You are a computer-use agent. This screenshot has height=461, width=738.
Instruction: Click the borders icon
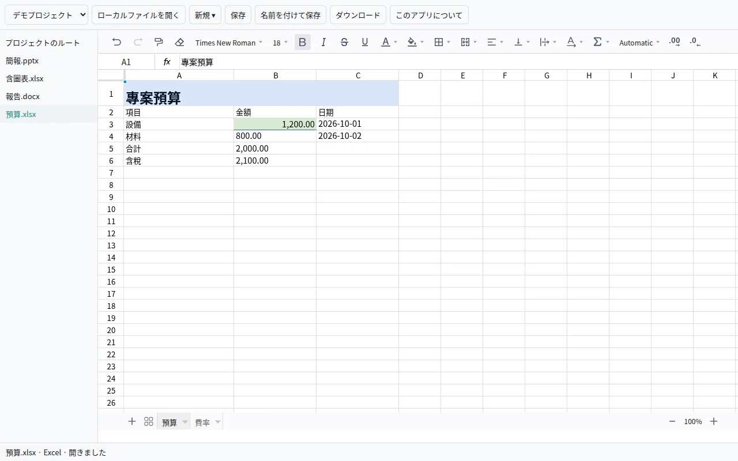click(438, 42)
